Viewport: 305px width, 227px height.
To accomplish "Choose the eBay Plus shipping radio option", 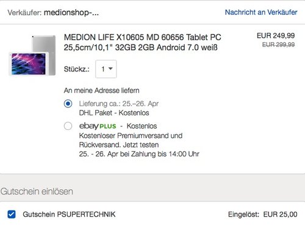I will click(x=68, y=126).
